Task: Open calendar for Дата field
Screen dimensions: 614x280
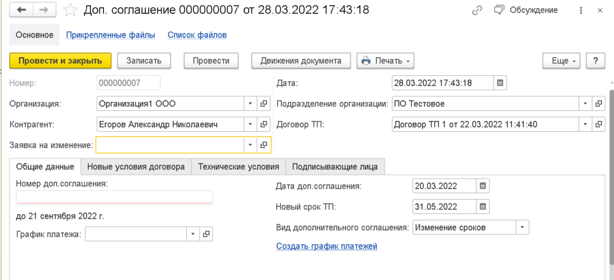Action: (x=500, y=83)
